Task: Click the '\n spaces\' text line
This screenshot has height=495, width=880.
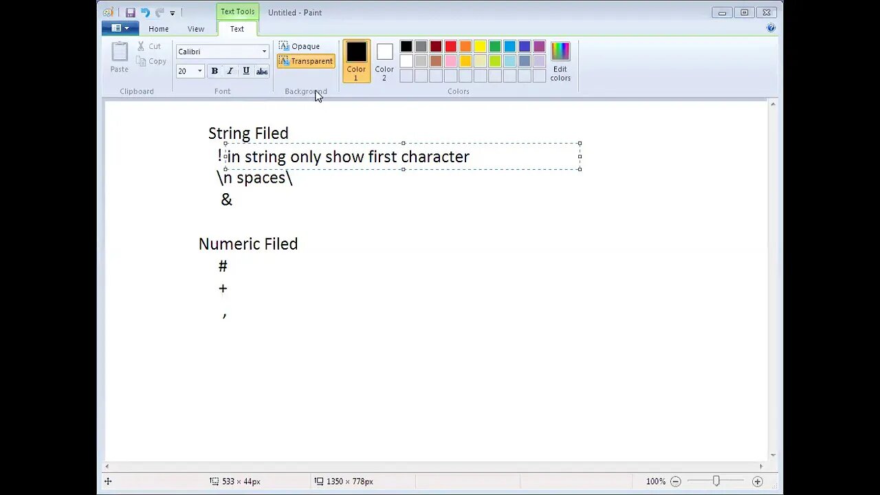Action: click(x=255, y=178)
